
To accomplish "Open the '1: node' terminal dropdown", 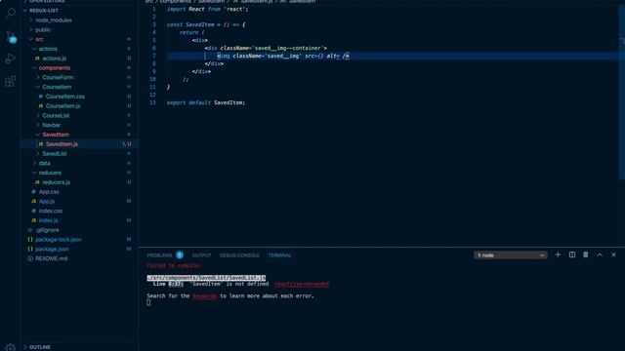I will click(x=511, y=255).
